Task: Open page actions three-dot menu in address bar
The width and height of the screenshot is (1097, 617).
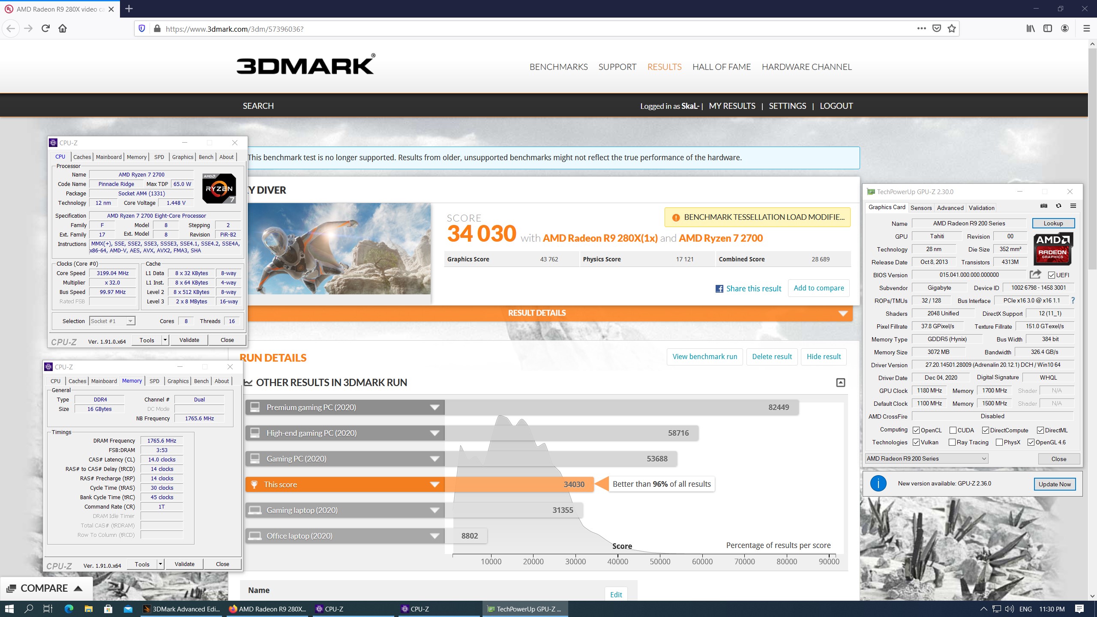Action: [921, 29]
